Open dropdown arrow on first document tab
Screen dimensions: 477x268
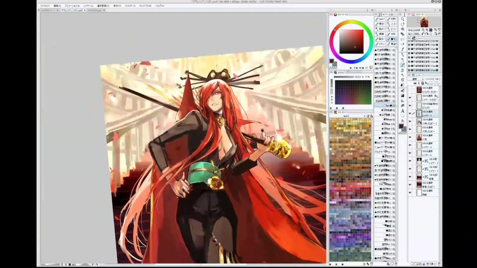(x=58, y=10)
